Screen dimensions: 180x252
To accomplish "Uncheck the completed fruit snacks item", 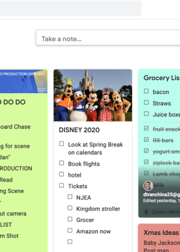I will tap(146, 128).
